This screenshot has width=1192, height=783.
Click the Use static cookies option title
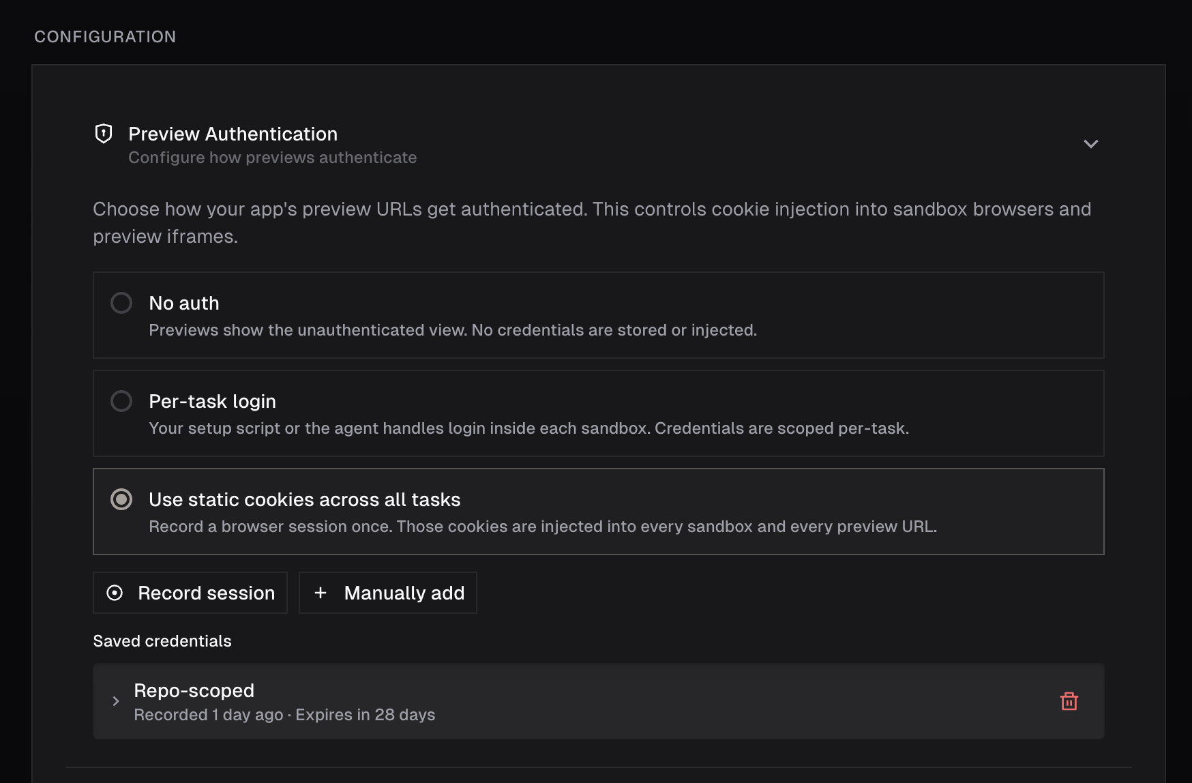tap(304, 499)
